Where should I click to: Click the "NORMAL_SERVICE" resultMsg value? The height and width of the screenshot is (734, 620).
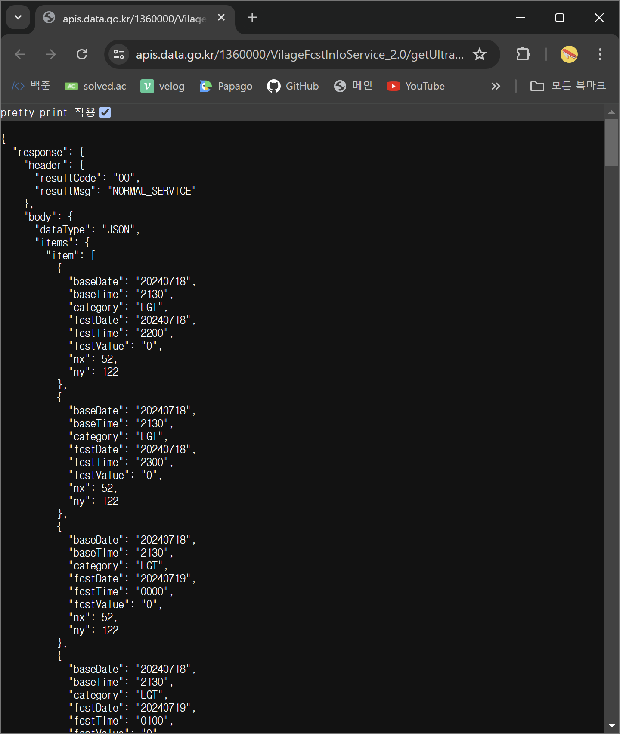click(x=152, y=191)
